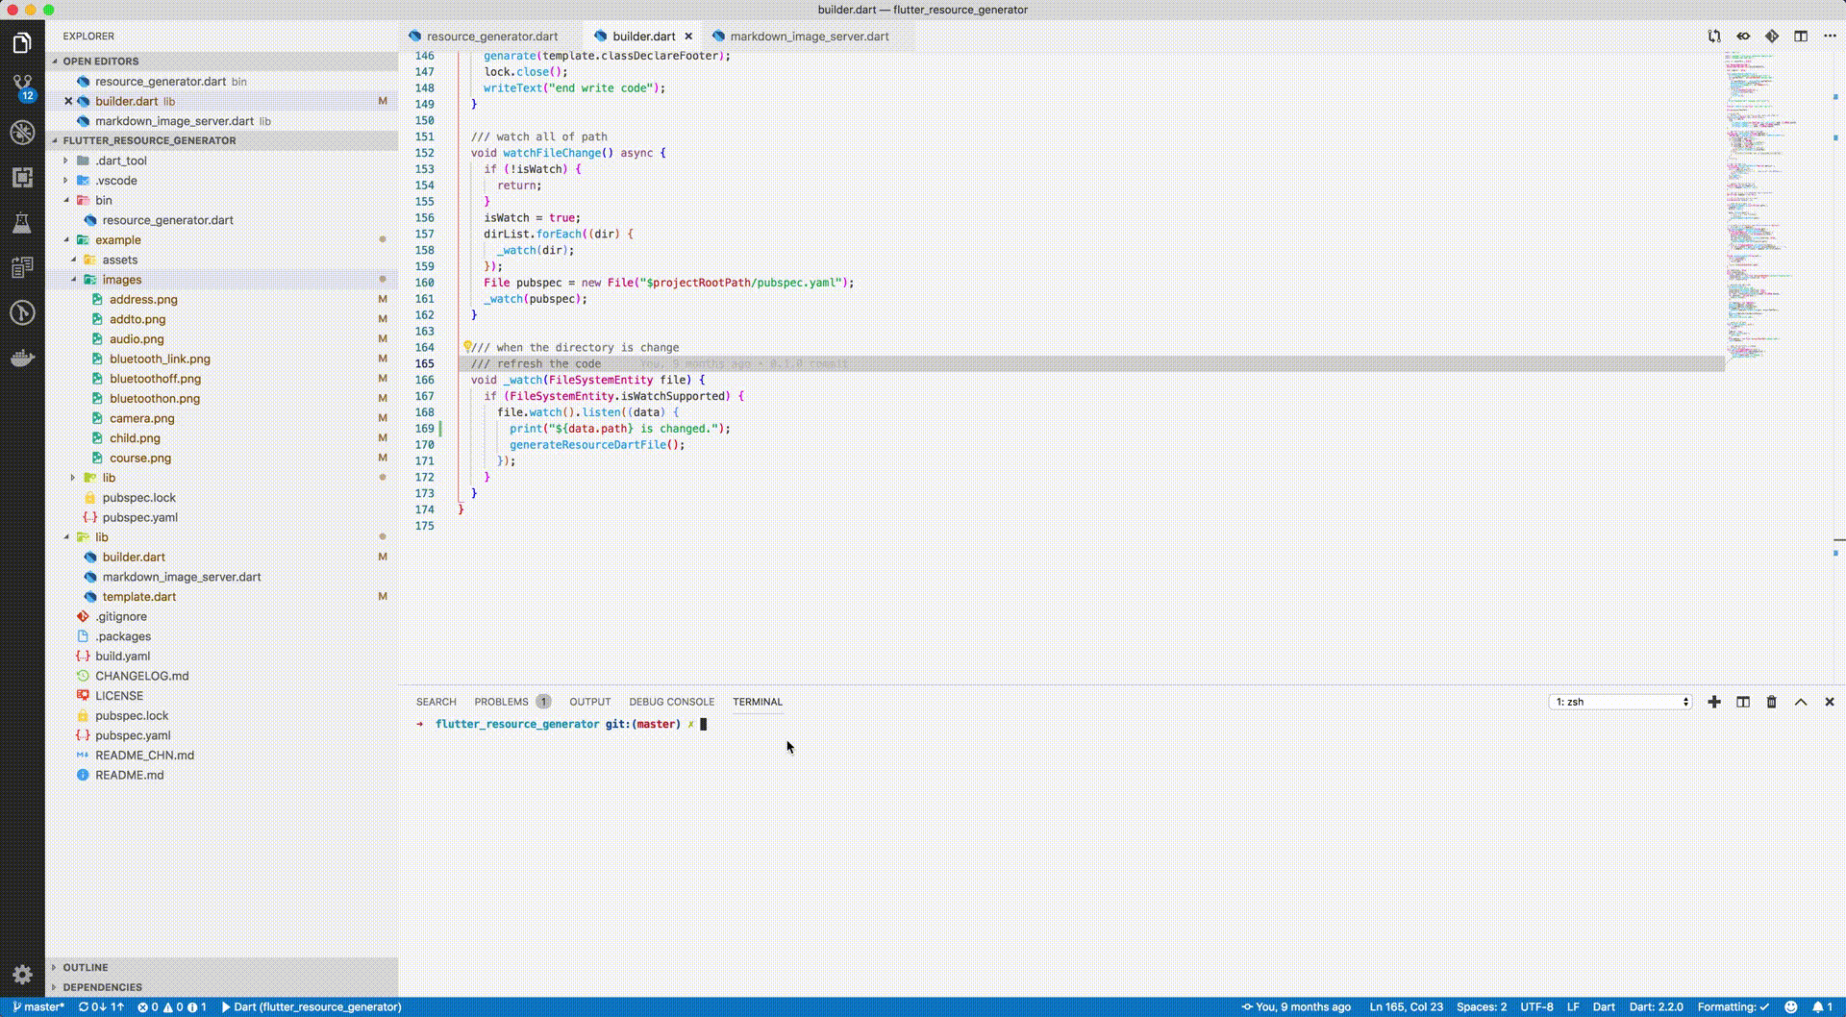Viewport: 1846px width, 1017px height.
Task: Open the Source Control view in activity bar
Action: click(x=22, y=87)
